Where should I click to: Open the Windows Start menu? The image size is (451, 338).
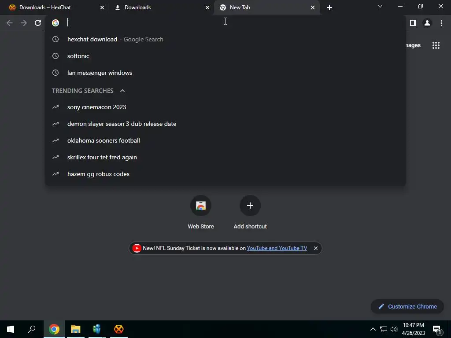(x=11, y=329)
